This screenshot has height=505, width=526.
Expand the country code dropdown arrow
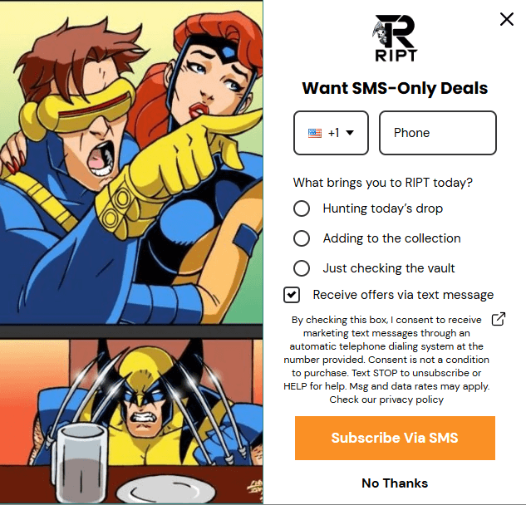(350, 133)
